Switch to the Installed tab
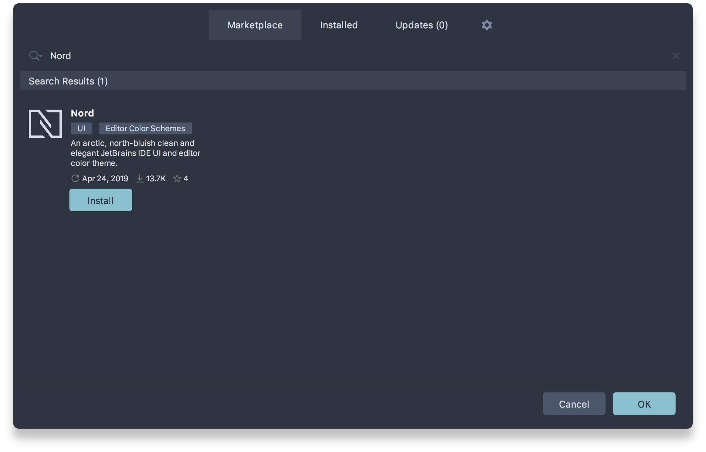This screenshot has width=706, height=452. tap(338, 25)
